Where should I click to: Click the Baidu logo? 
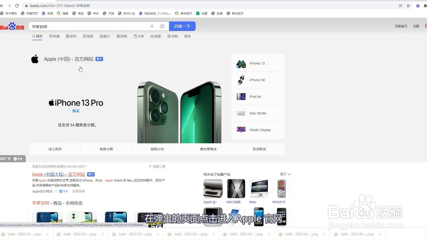point(12,26)
